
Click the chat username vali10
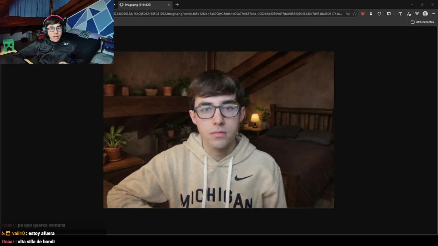[18, 233]
